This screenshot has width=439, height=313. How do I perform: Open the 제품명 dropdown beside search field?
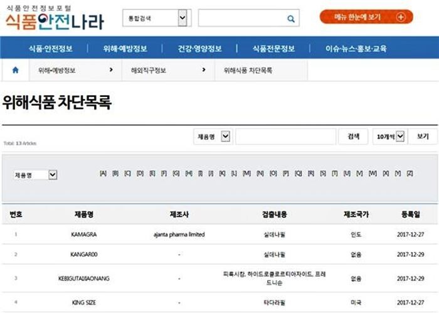click(226, 136)
